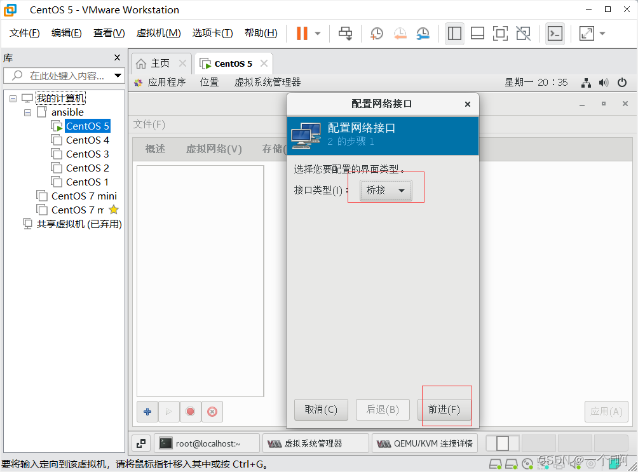Select CentOS 2 in the library tree

pos(88,168)
